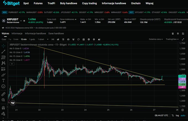
Task: Click the candlestick chart type icon
Action: (x=58, y=39)
